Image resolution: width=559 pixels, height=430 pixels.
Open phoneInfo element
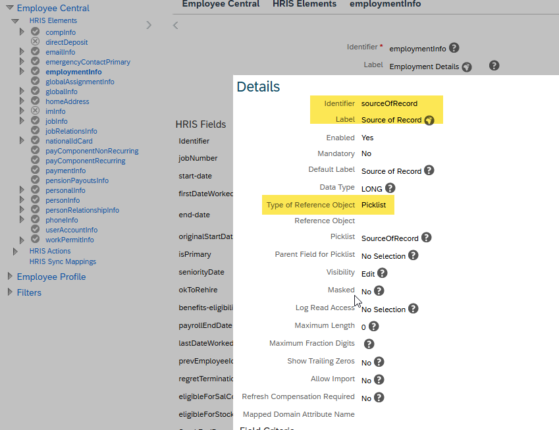[x=61, y=220]
